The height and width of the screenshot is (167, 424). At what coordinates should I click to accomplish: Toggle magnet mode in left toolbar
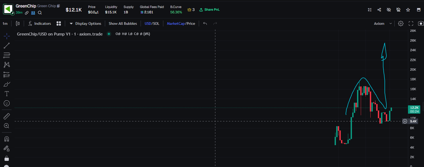coord(6,139)
